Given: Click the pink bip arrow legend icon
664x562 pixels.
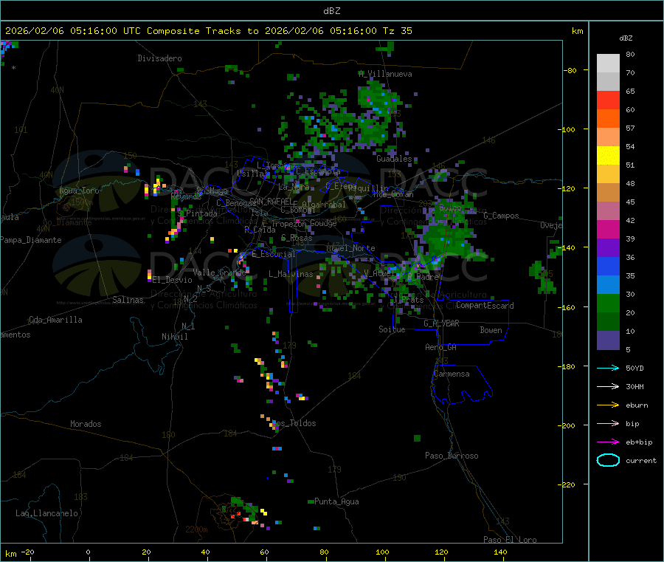Looking at the screenshot, I should tap(608, 423).
